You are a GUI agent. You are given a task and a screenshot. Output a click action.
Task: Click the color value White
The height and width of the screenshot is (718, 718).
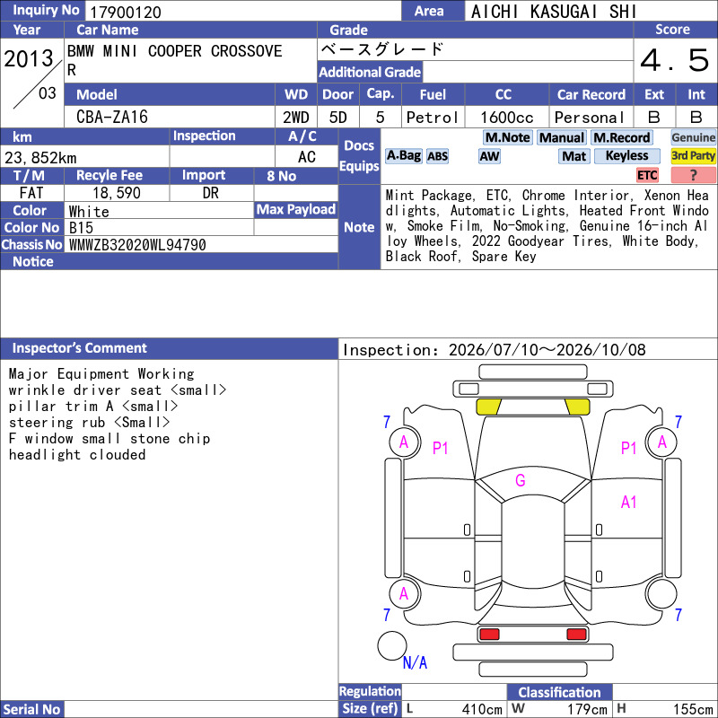pos(89,212)
